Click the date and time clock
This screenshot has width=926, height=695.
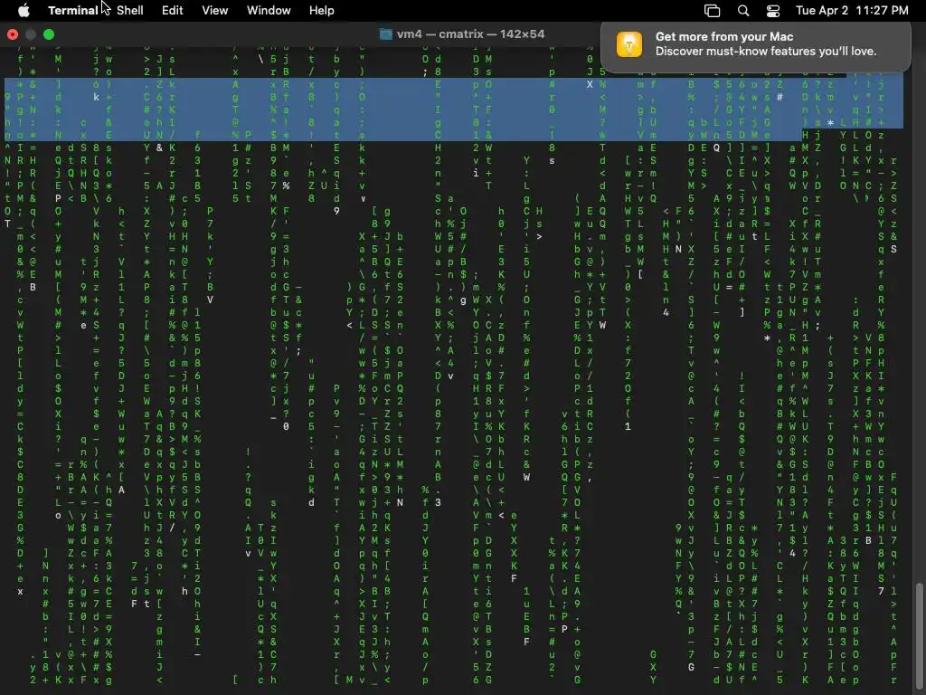click(852, 10)
